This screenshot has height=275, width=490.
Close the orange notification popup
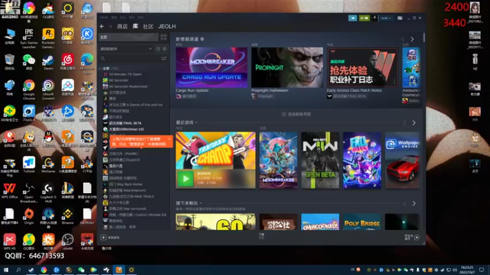[169, 139]
